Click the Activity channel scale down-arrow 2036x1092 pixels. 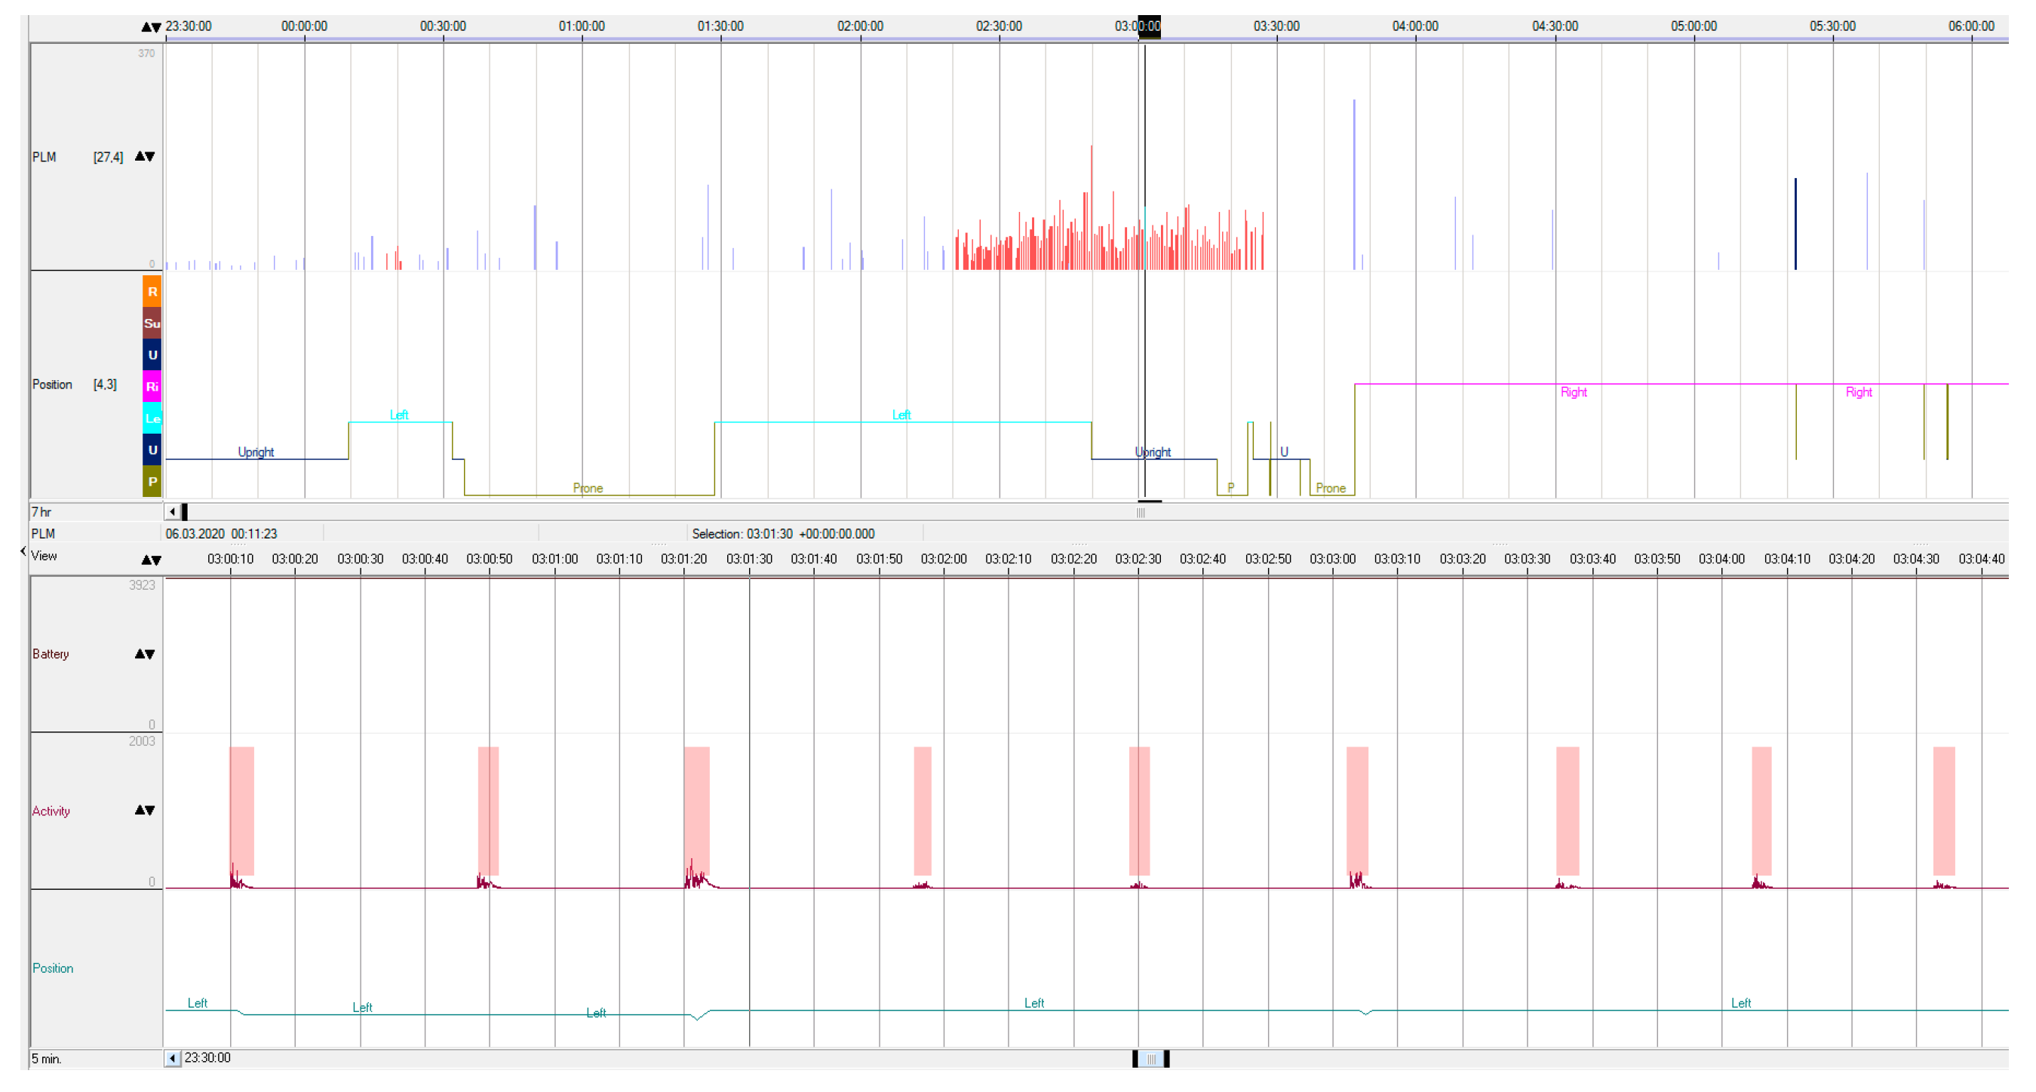[150, 811]
